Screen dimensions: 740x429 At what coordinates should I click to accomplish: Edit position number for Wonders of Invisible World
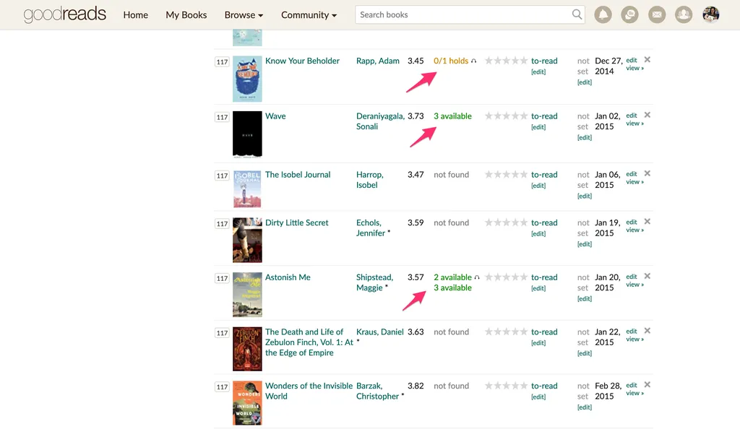point(222,386)
